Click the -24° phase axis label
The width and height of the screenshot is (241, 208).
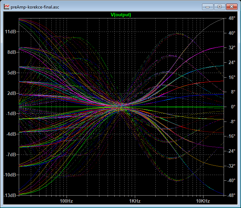(231, 151)
